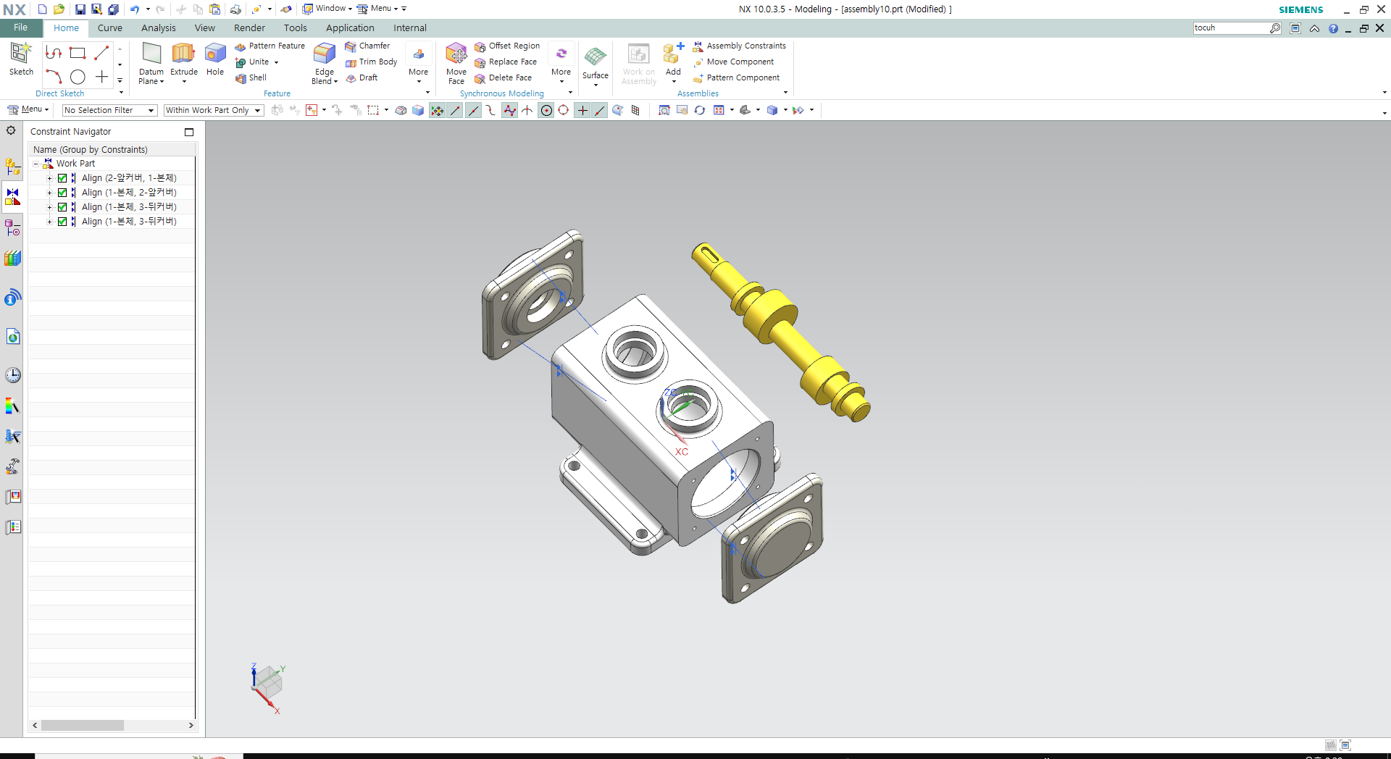The width and height of the screenshot is (1391, 759).
Task: Start a Sketch from the Home ribbon
Action: (x=21, y=59)
